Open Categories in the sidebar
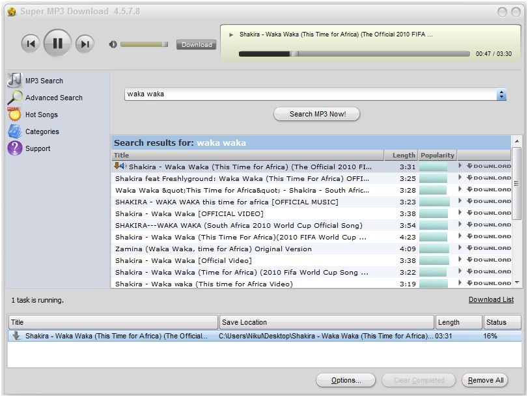The image size is (528, 397). 42,131
